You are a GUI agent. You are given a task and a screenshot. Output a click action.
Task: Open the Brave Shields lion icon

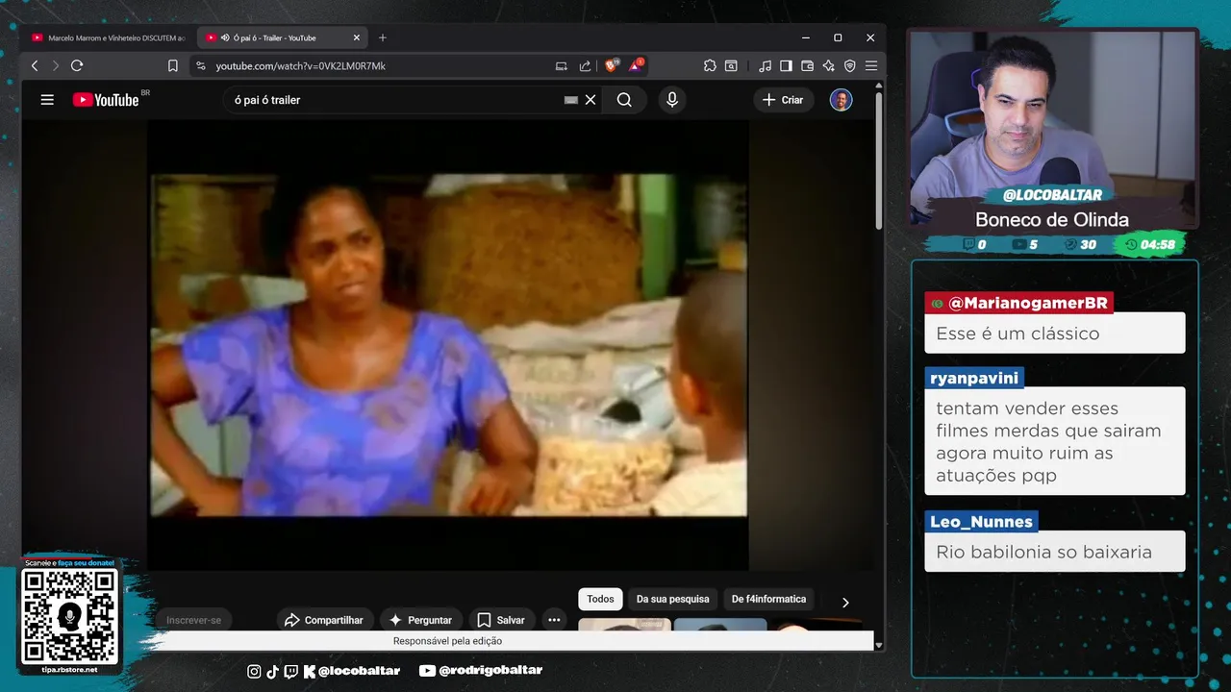(612, 65)
